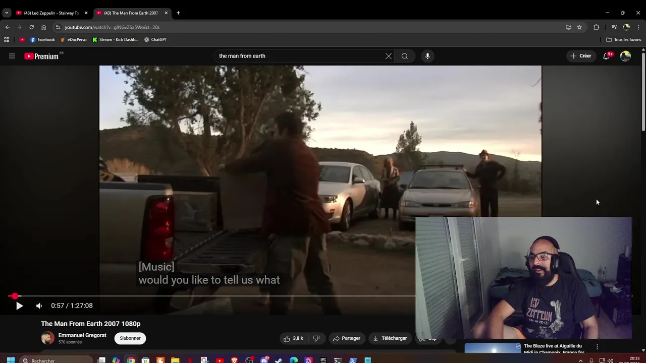This screenshot has height=363, width=646.
Task: Seek on the video progress bar
Action: pyautogui.click(x=212, y=296)
